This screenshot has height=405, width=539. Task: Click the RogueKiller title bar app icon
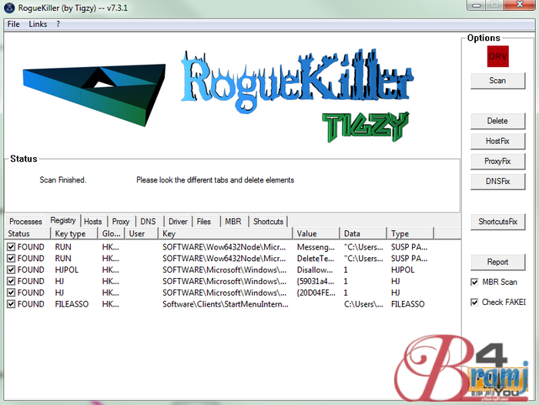click(x=9, y=8)
